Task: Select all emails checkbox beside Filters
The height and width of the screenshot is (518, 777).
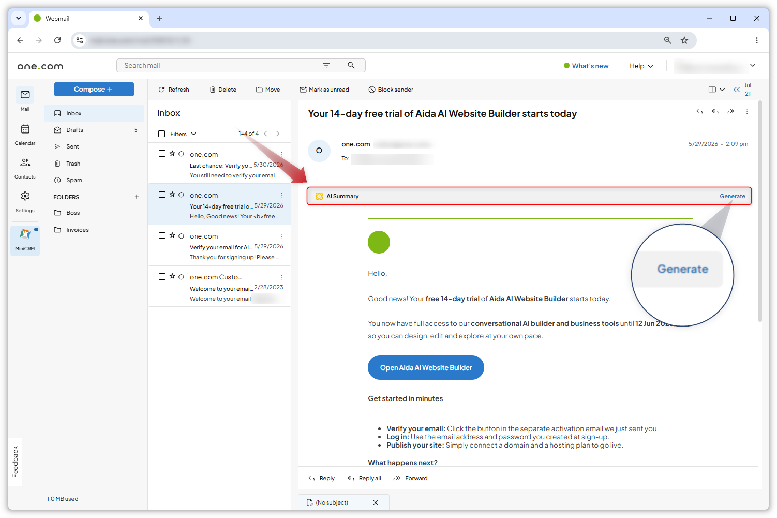Action: [x=161, y=134]
